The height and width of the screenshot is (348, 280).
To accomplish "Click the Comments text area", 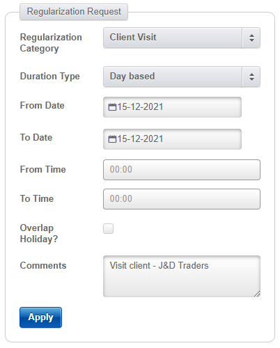I will (182, 276).
